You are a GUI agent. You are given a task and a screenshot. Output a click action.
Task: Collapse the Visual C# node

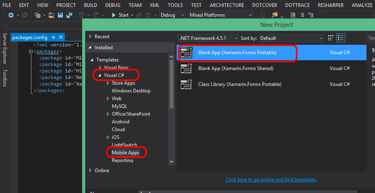100,75
